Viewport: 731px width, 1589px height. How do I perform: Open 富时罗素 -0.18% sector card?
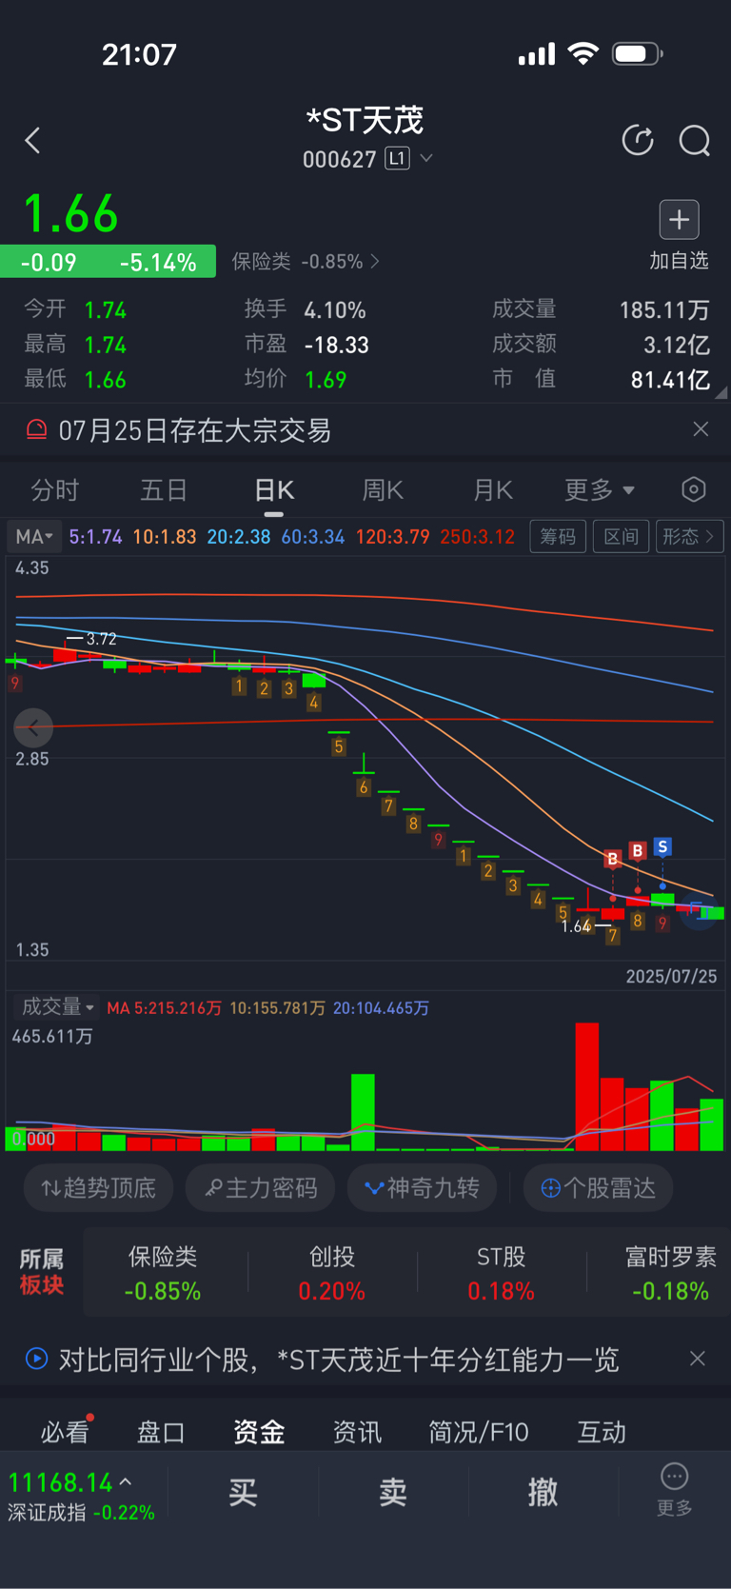(x=670, y=1273)
